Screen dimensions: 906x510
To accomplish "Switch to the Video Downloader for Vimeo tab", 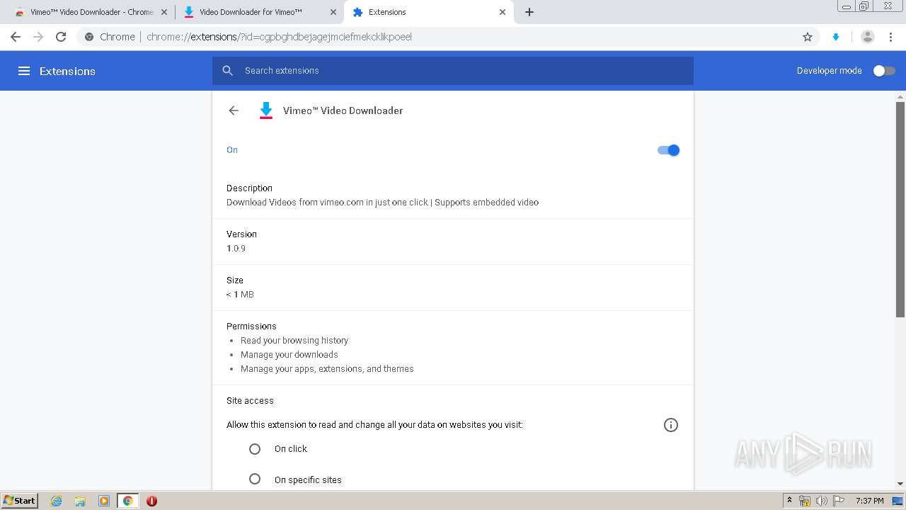I will point(260,12).
